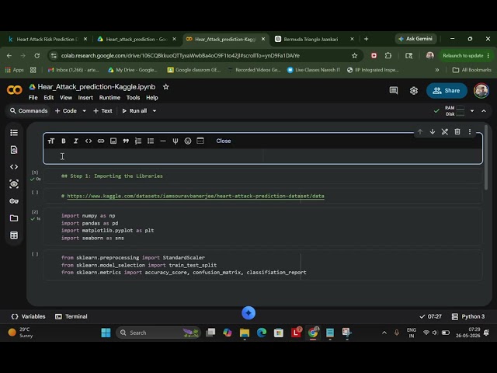The image size is (497, 373).
Task: Open the File menu
Action: pyautogui.click(x=33, y=98)
